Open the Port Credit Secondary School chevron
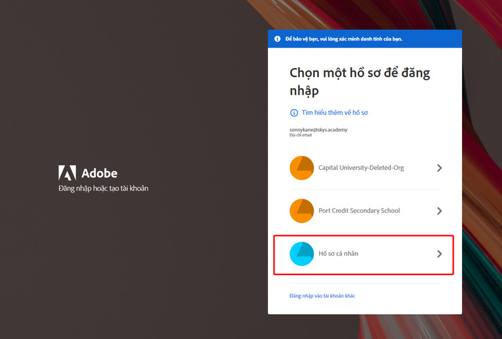This screenshot has height=339, width=502. click(x=439, y=211)
